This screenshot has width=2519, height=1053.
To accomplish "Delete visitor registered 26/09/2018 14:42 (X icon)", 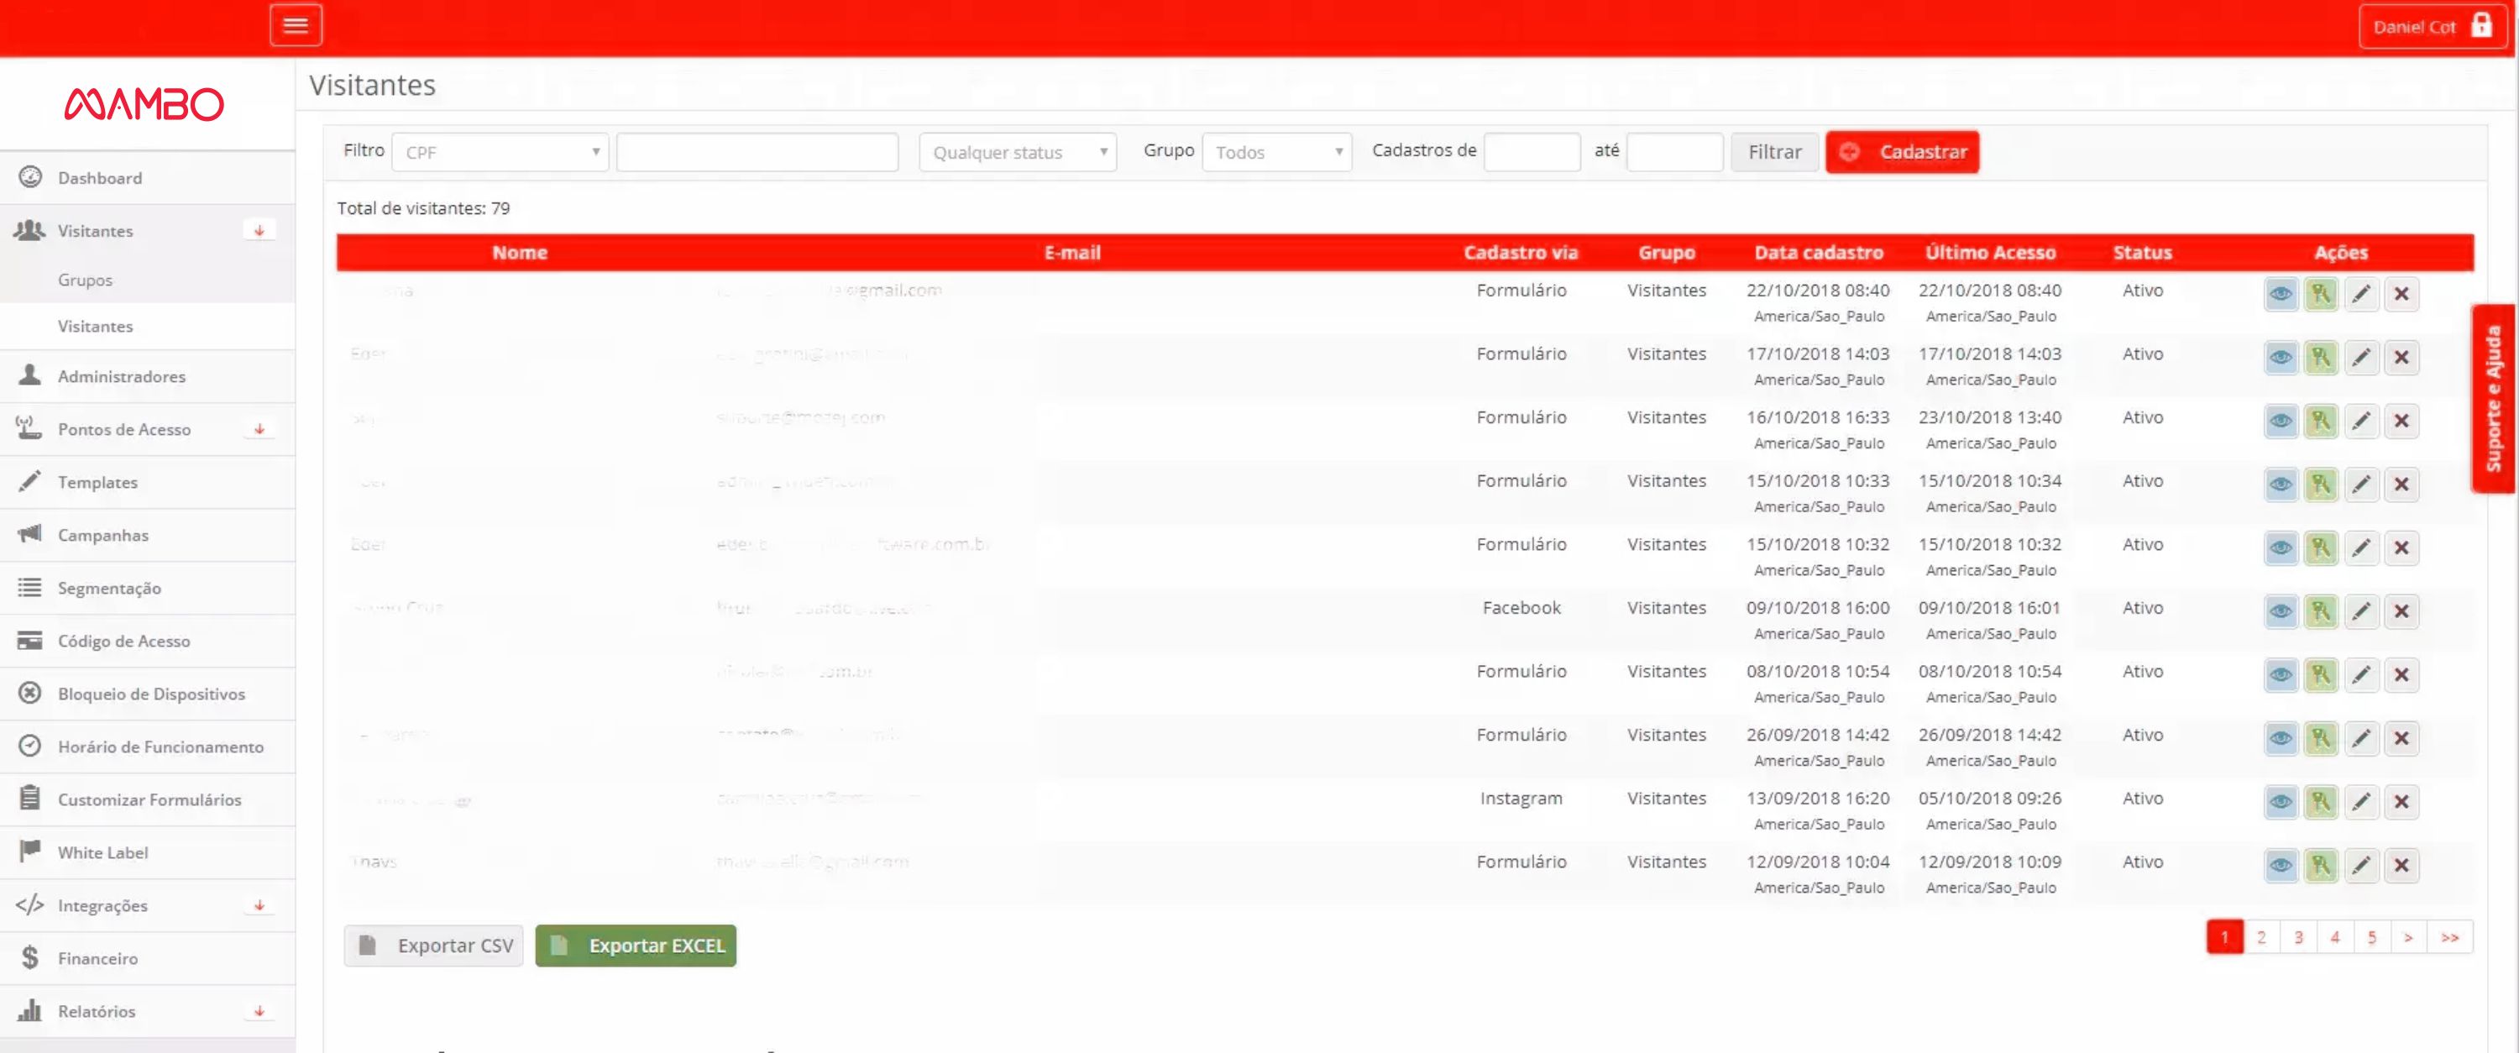I will 2401,739.
